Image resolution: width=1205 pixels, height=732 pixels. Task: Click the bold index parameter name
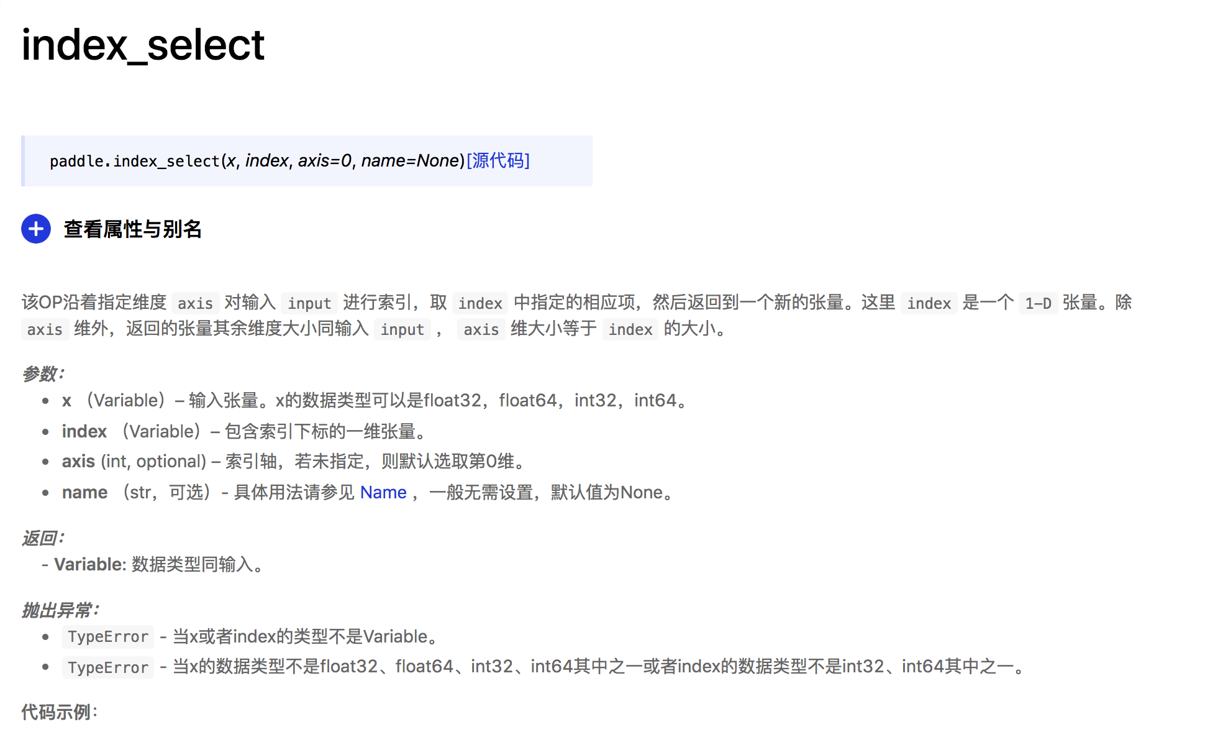coord(84,431)
